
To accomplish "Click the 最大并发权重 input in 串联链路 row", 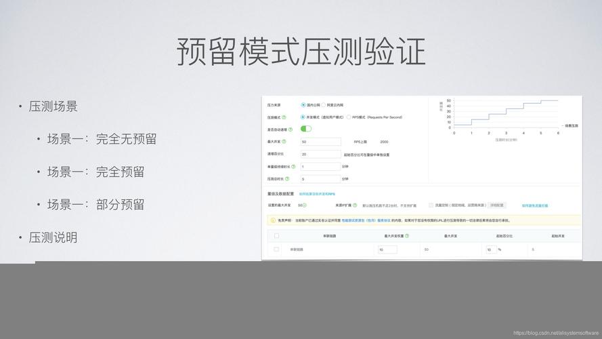I will (x=387, y=250).
